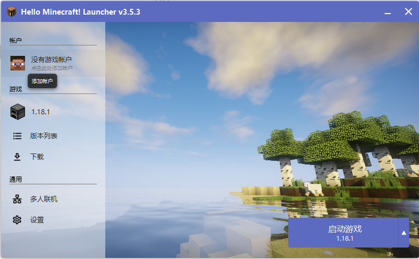Viewport: 419px width, 259px height.
Task: Click the 下载 download arrow icon
Action: click(17, 157)
